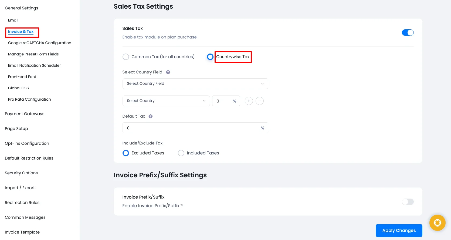Screen dimensions: 451x240
Task: Open Invoice & Tax settings in sidebar
Action: 21,32
